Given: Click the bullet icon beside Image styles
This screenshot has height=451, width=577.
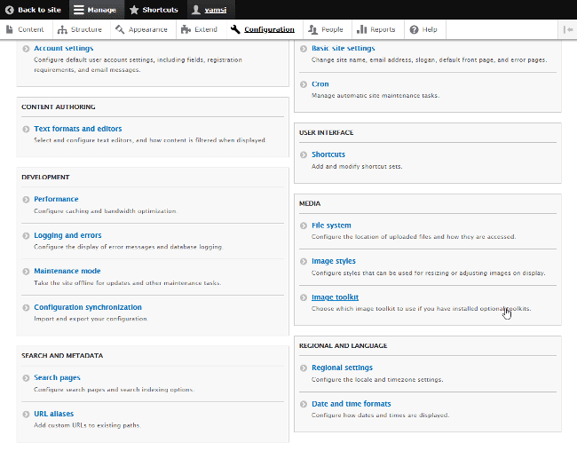Looking at the screenshot, I should pyautogui.click(x=304, y=261).
